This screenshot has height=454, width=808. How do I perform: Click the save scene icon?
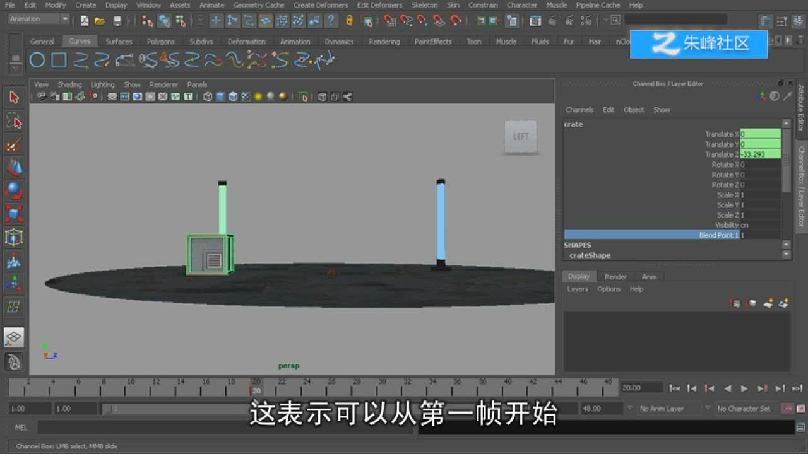[x=117, y=21]
